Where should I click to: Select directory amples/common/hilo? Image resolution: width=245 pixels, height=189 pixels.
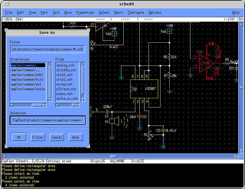28,80
